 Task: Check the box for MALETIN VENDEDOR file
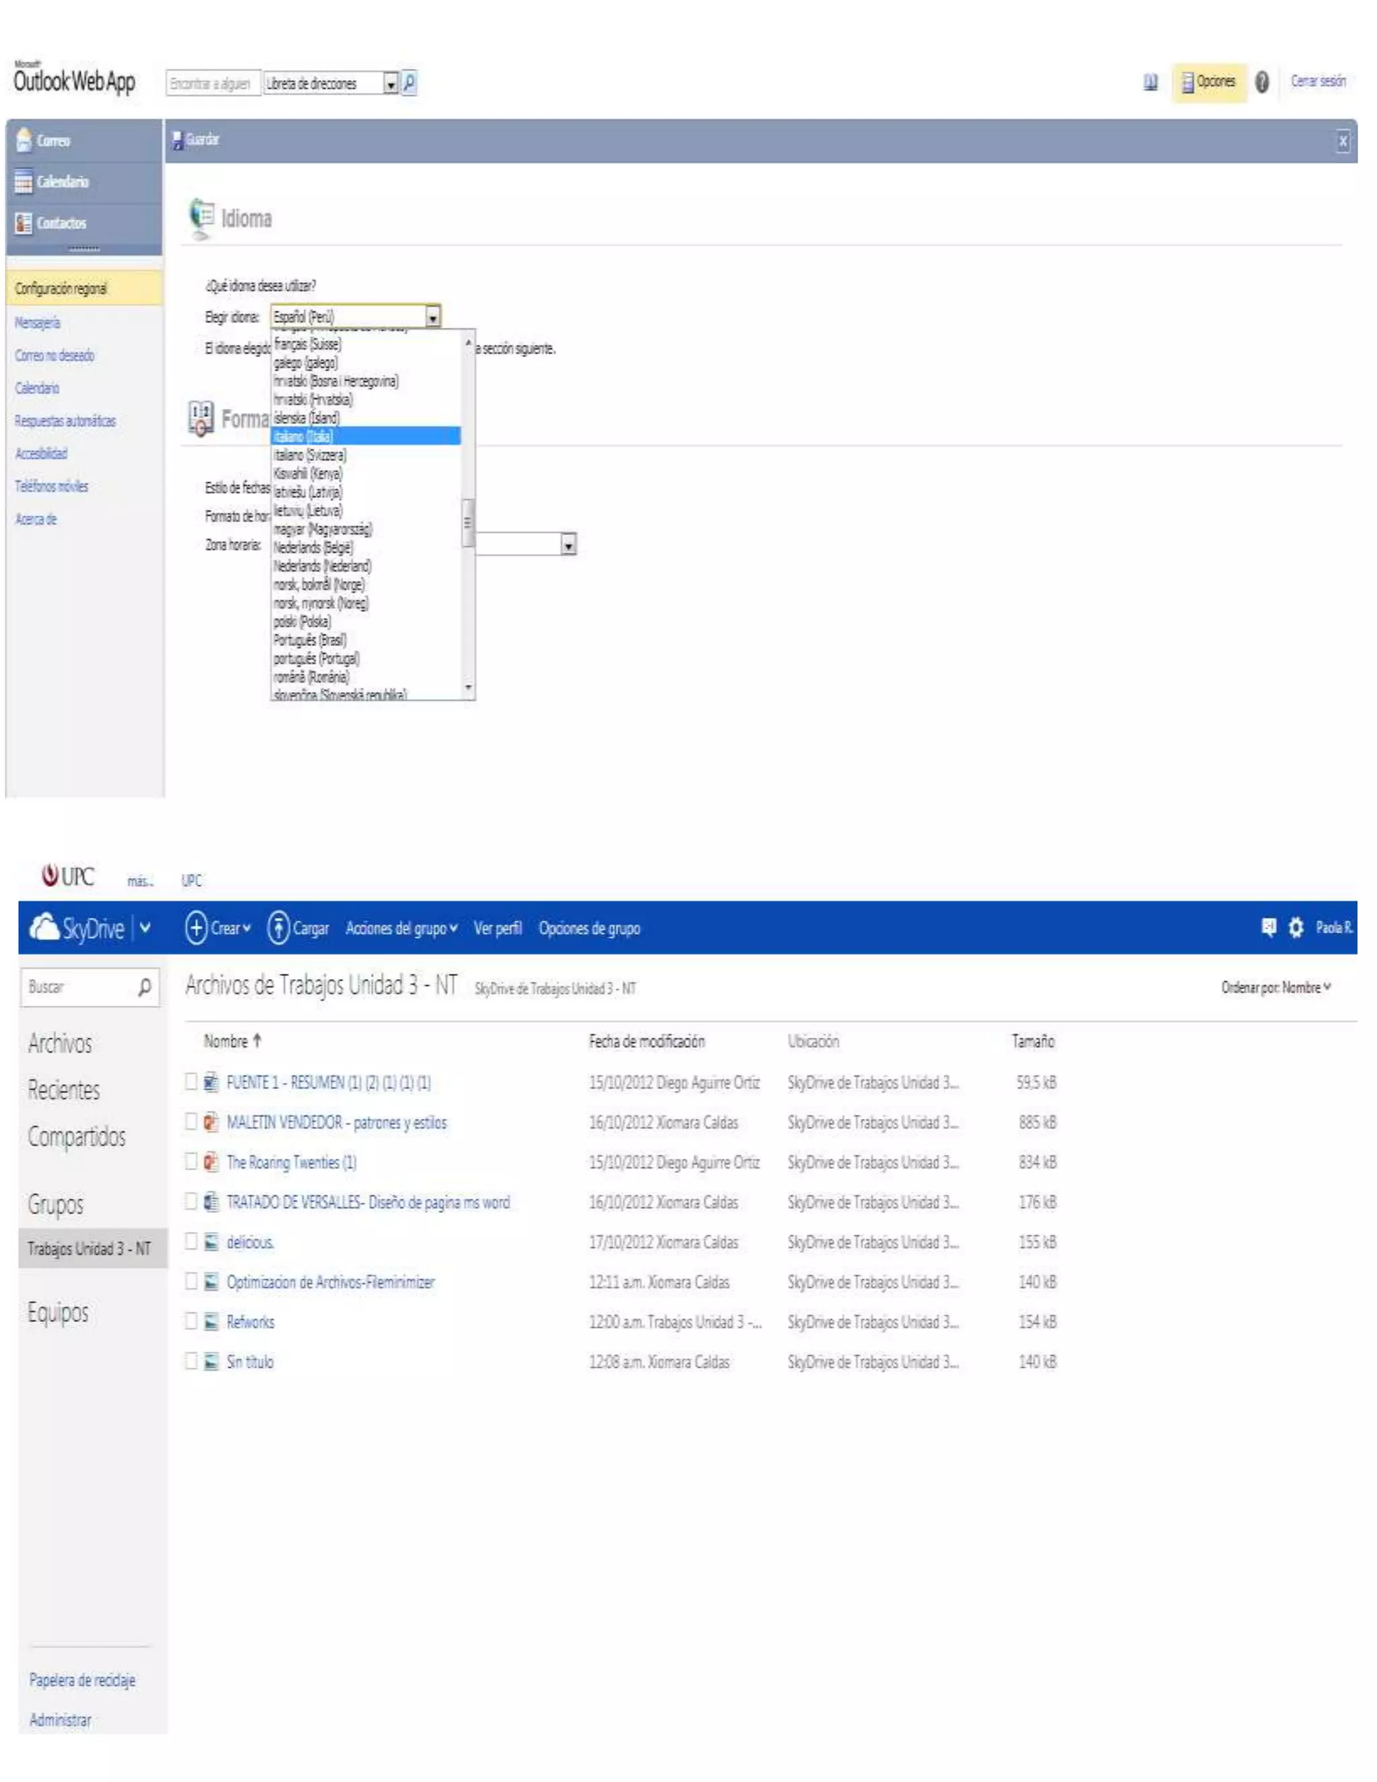point(191,1122)
